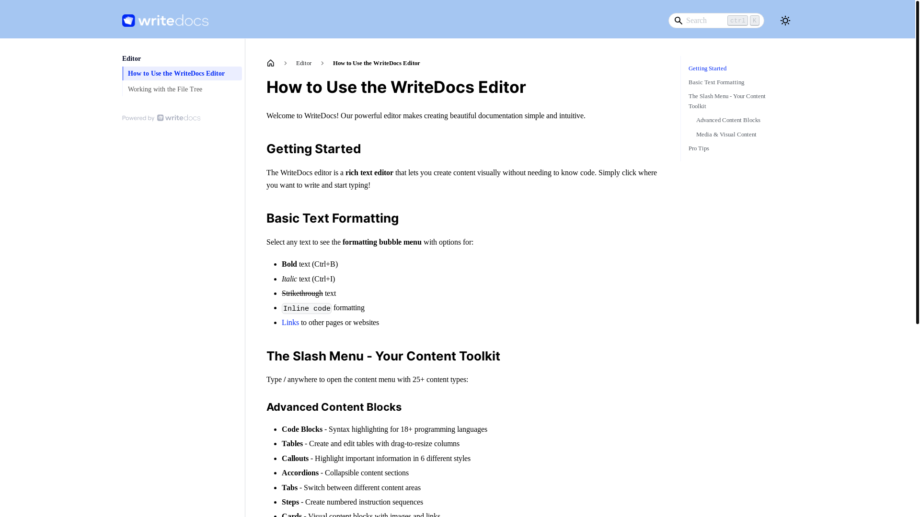Jump to Pro Tips in contents
This screenshot has width=920, height=517.
point(699,148)
